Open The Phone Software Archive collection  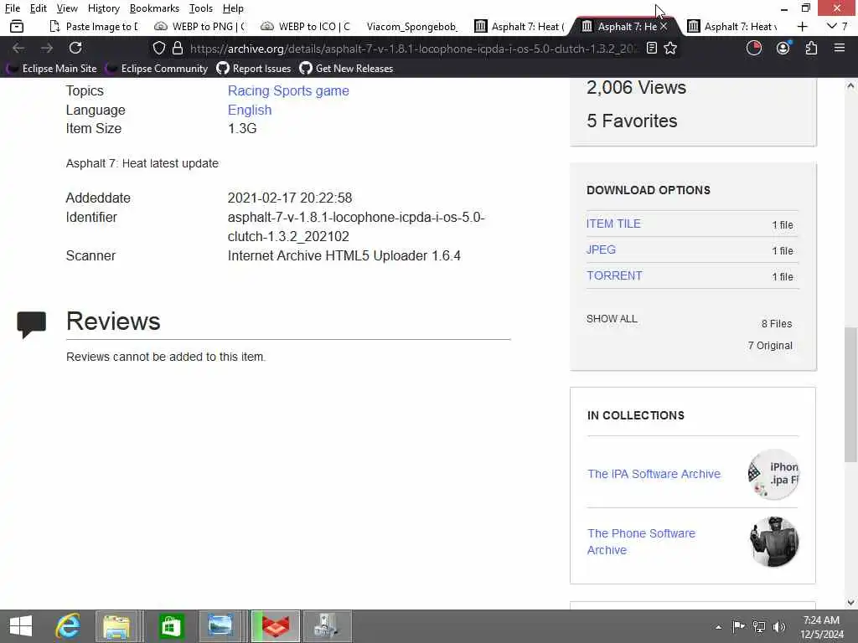coord(641,542)
